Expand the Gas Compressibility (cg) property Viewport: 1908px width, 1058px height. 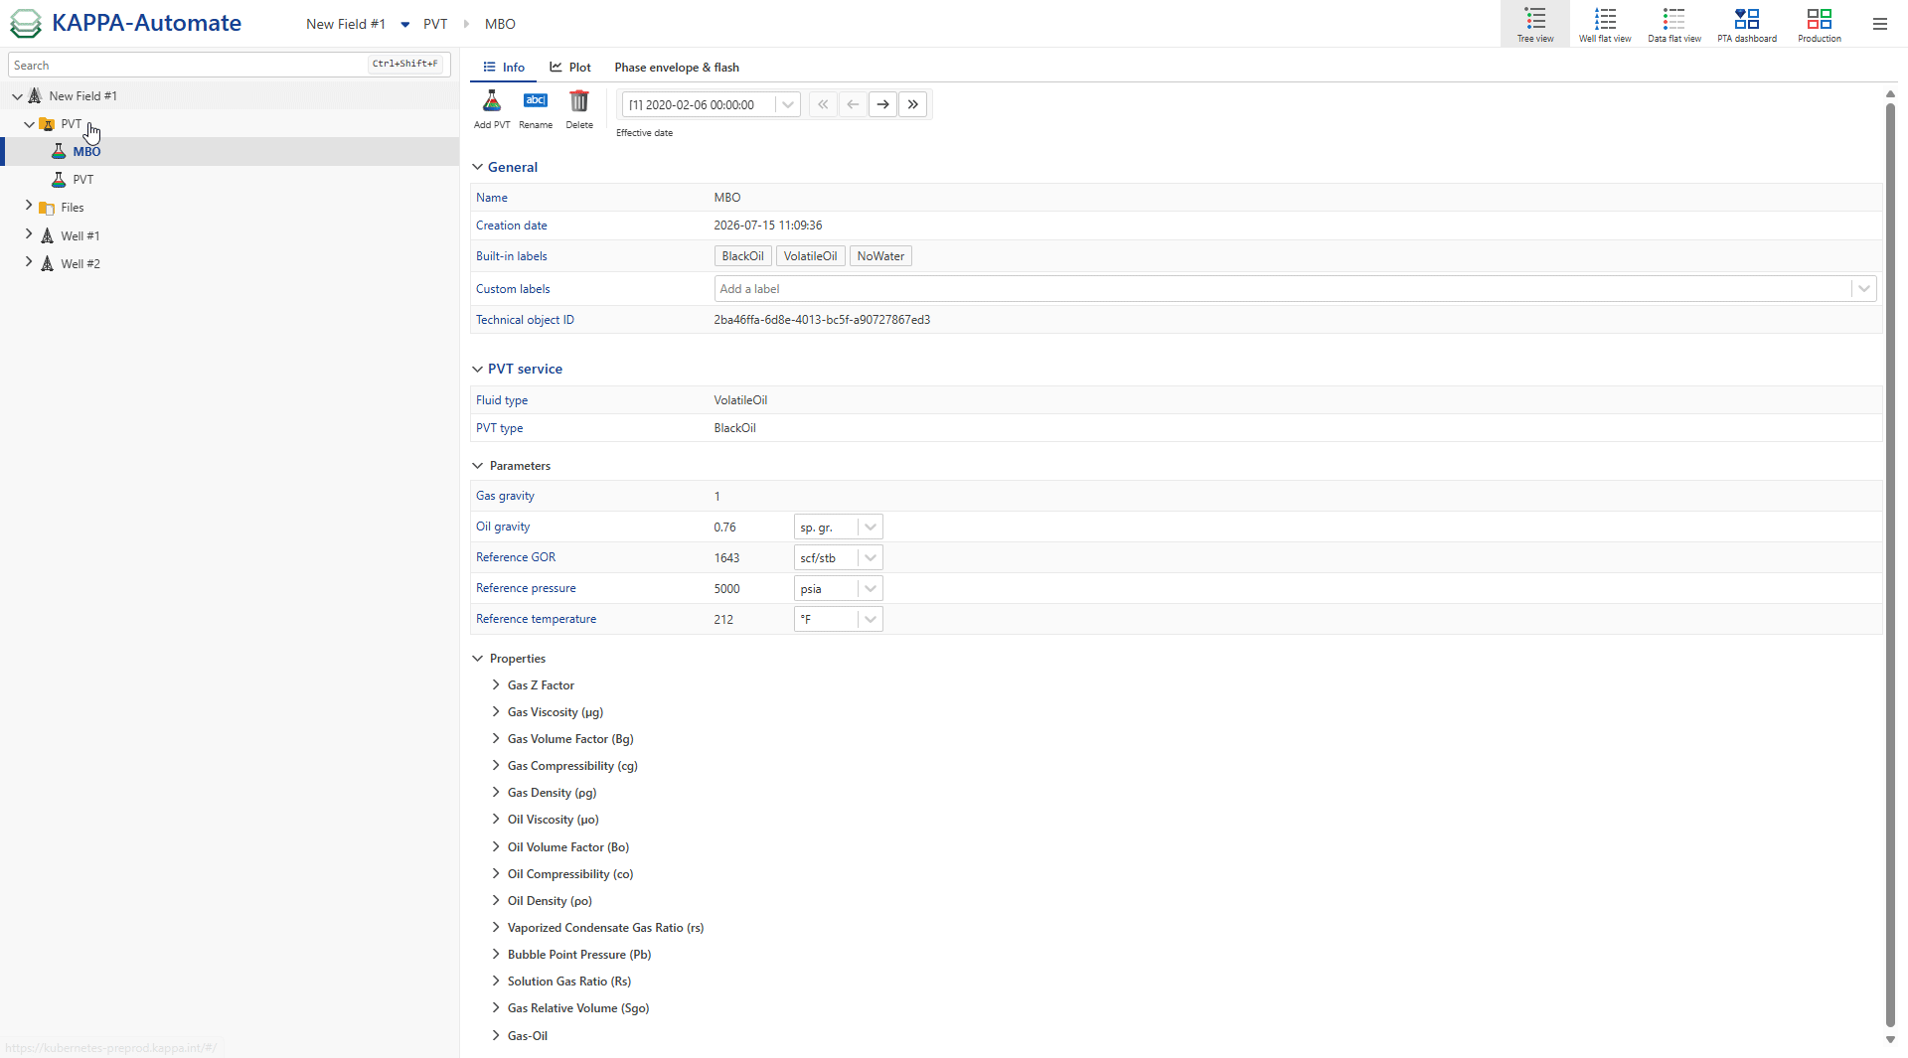coord(496,766)
